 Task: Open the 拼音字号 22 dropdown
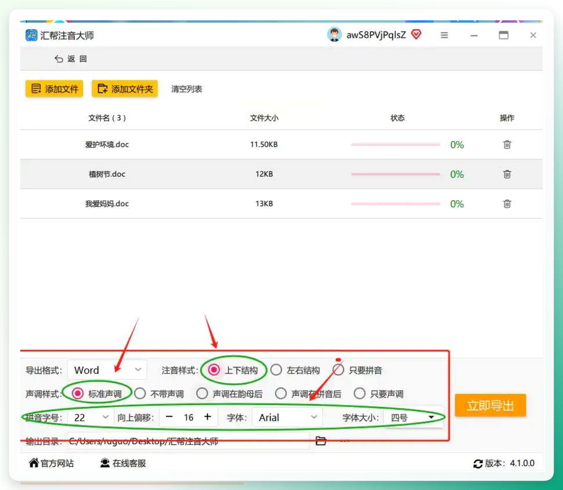point(91,417)
